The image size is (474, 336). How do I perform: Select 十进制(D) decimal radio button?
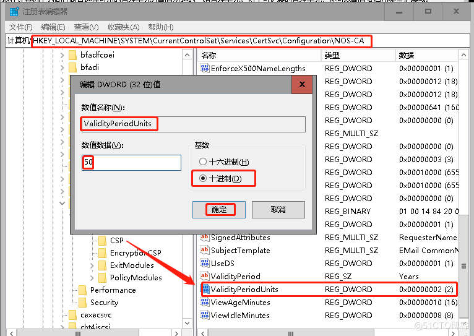(x=203, y=178)
